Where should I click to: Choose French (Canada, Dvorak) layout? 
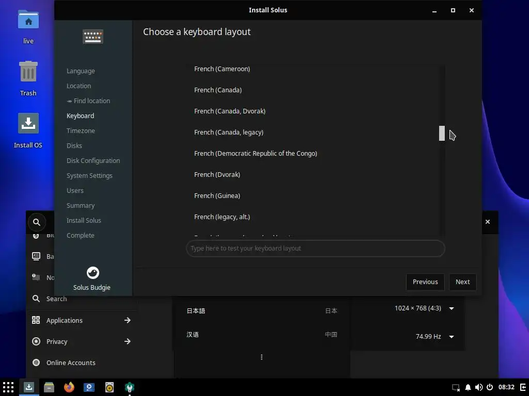[312, 111]
